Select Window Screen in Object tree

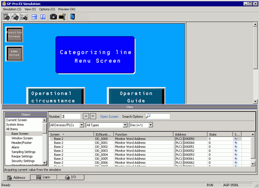click(22, 138)
